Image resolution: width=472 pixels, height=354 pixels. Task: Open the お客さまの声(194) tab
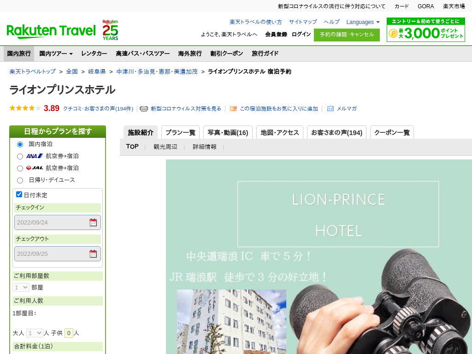click(x=336, y=132)
